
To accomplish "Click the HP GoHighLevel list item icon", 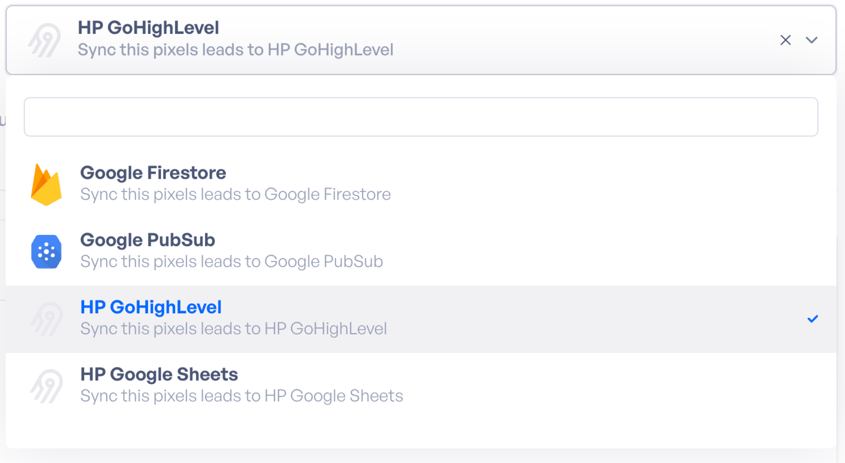I will pyautogui.click(x=46, y=319).
